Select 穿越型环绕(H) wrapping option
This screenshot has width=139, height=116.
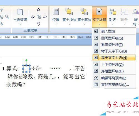click(114, 71)
